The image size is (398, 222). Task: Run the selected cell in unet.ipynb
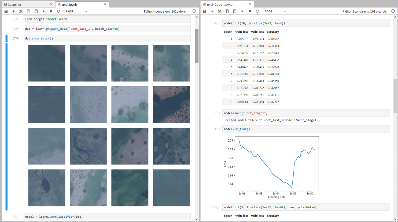click(44, 11)
